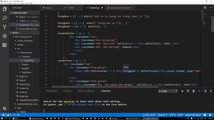The width and height of the screenshot is (214, 120).
Task: Change encoding via 'UTF-8' status item
Action: 173,115
